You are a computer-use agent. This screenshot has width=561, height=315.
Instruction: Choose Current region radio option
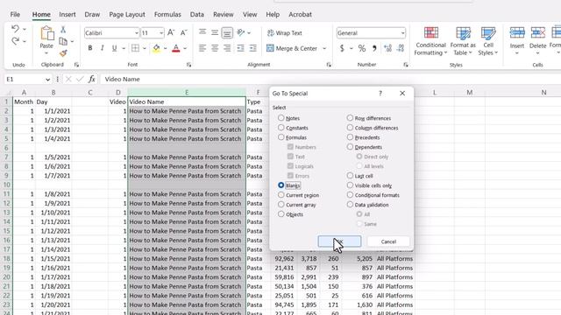pyautogui.click(x=280, y=194)
